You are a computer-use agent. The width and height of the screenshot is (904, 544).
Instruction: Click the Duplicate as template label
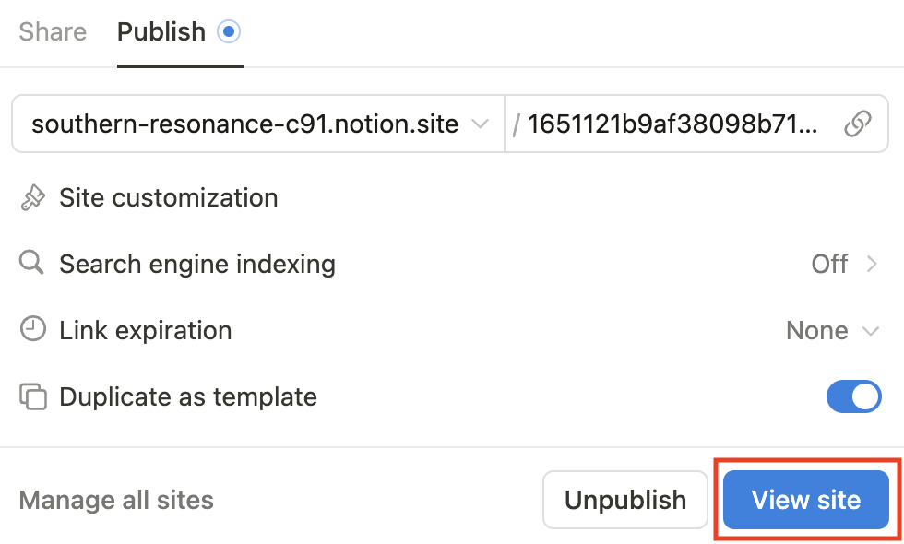click(188, 397)
